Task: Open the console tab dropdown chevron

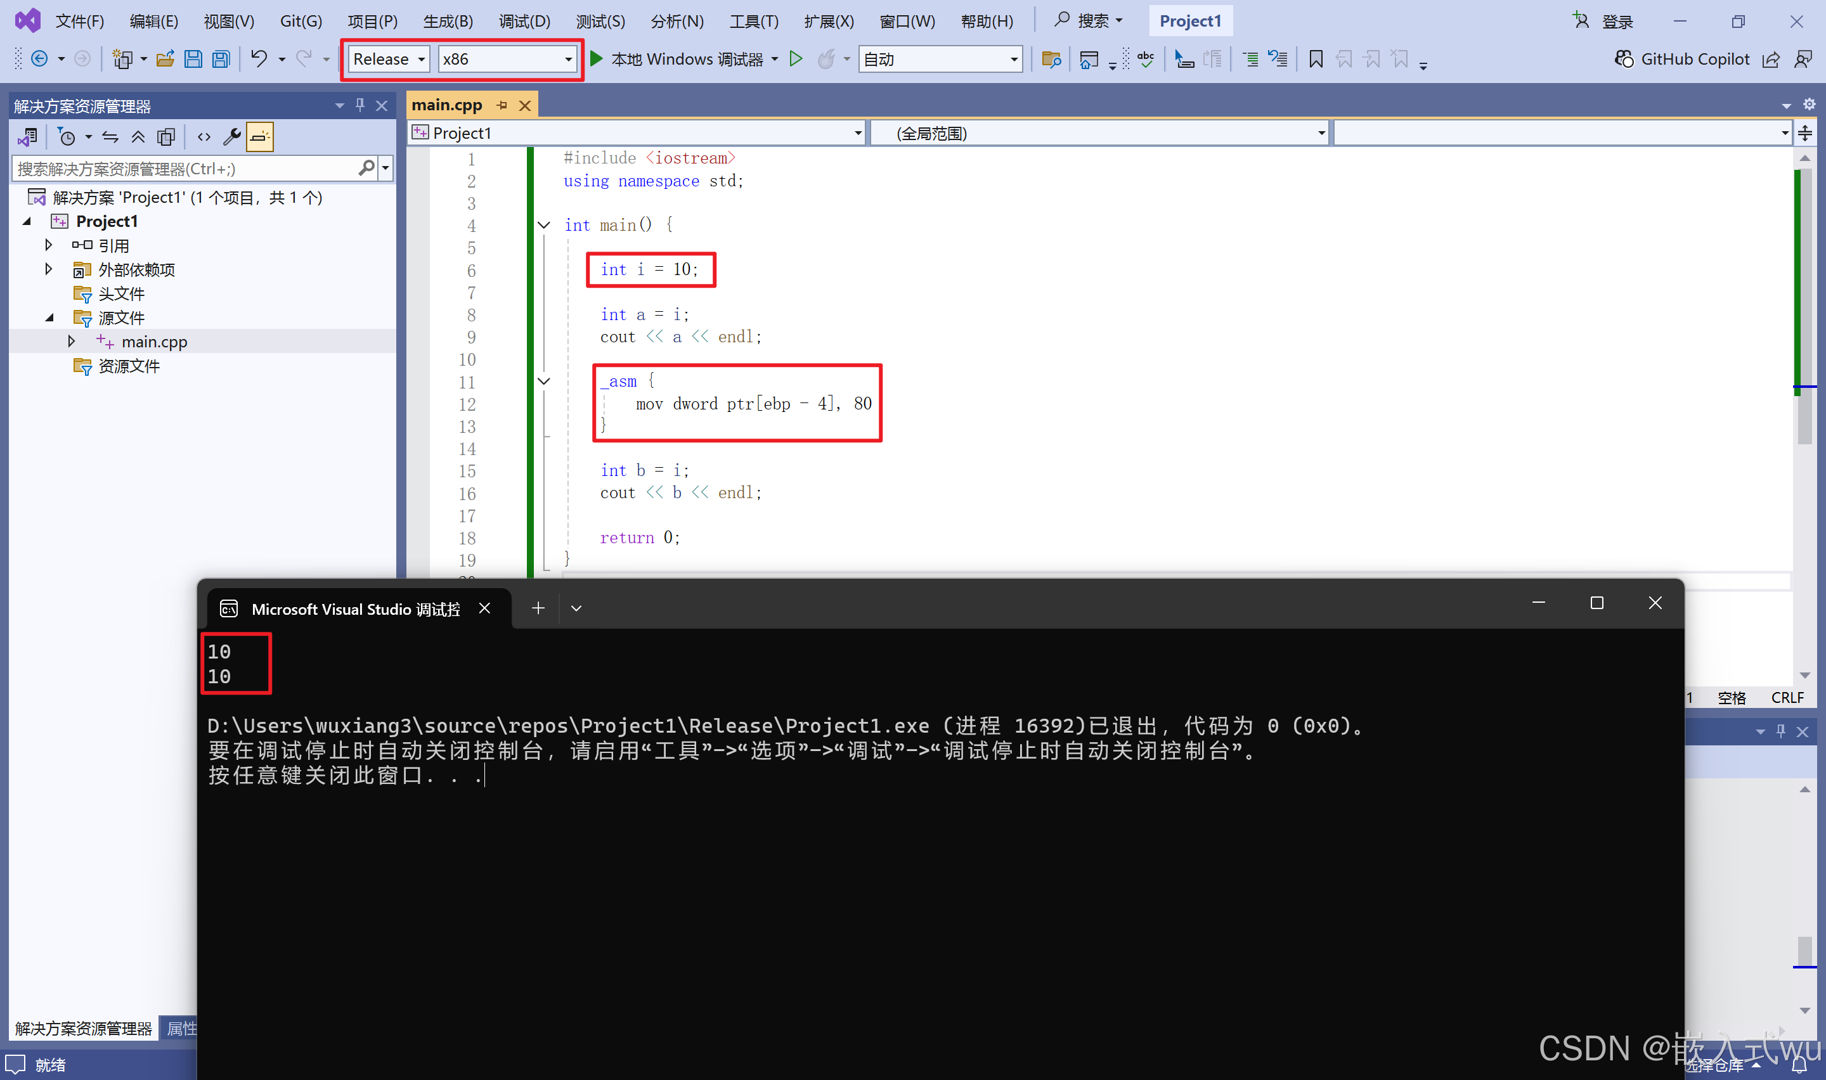Action: [x=576, y=608]
